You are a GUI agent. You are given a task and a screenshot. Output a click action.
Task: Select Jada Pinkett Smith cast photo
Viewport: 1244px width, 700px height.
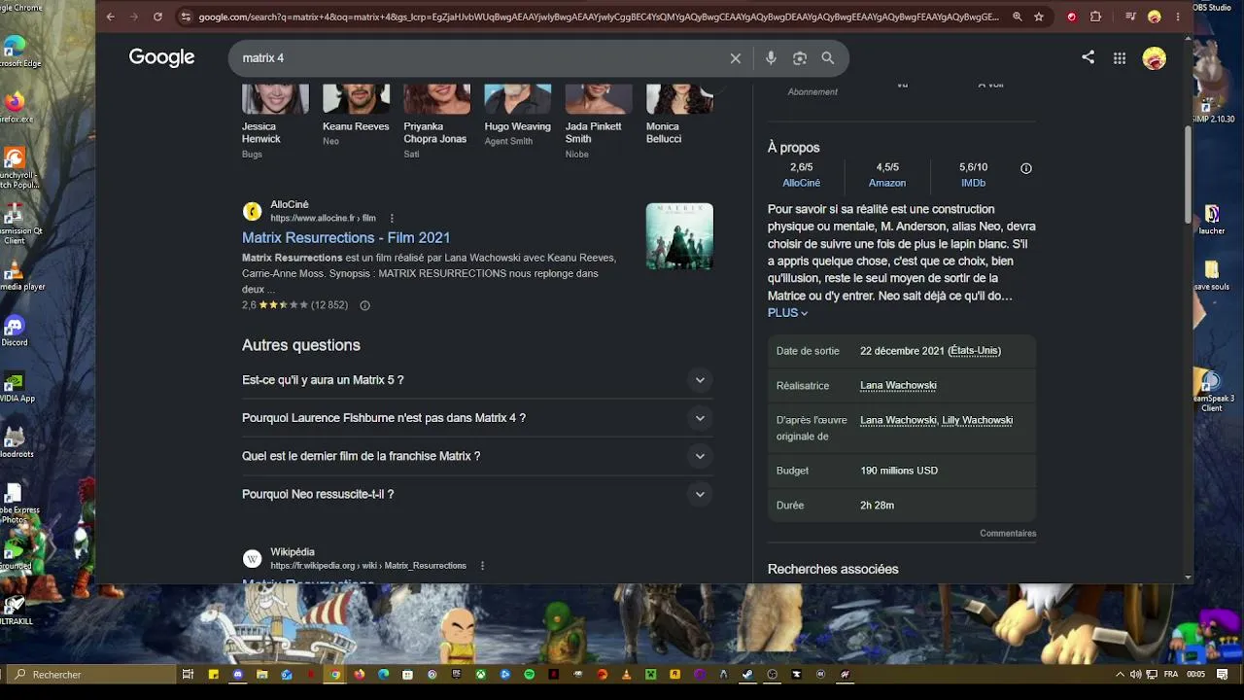[x=599, y=99]
